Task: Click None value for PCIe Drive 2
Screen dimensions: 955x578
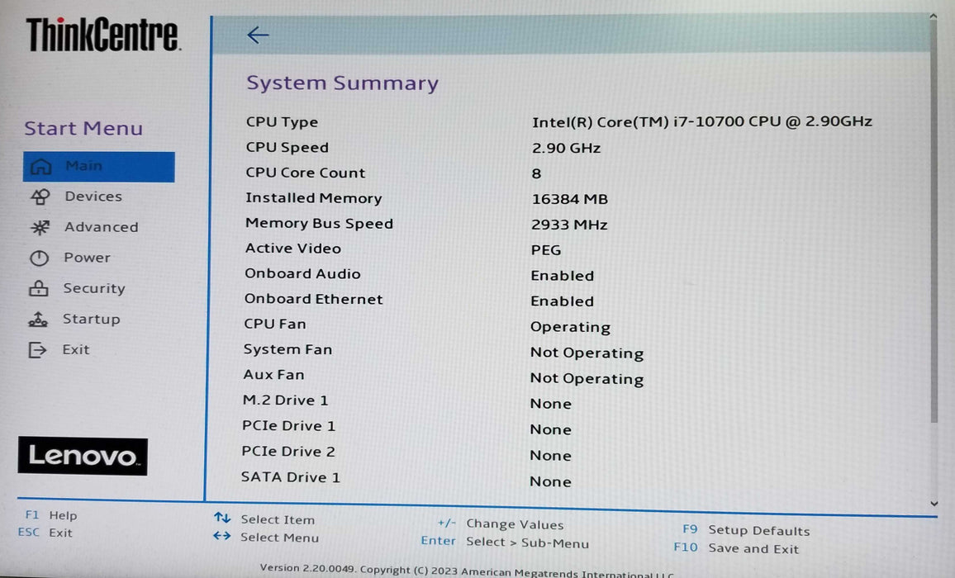Action: coord(550,456)
